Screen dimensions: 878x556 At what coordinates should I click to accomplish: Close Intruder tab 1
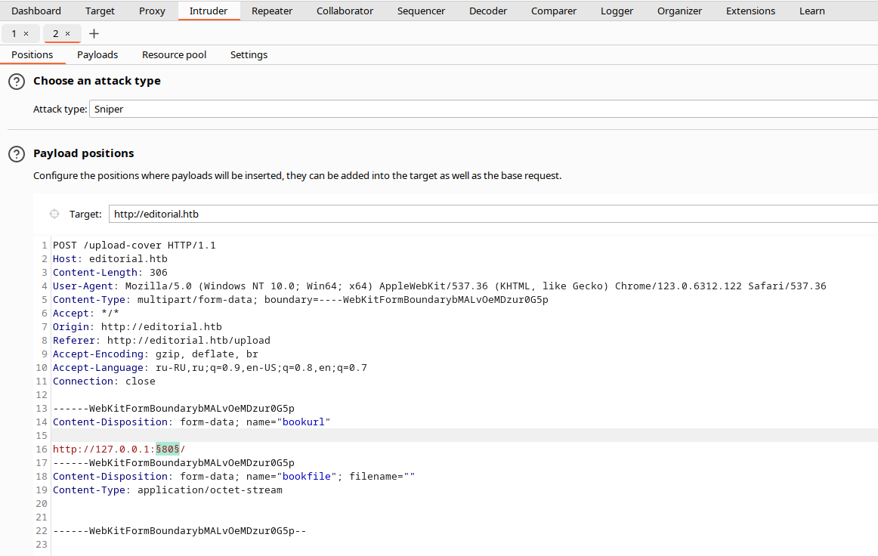coord(26,33)
